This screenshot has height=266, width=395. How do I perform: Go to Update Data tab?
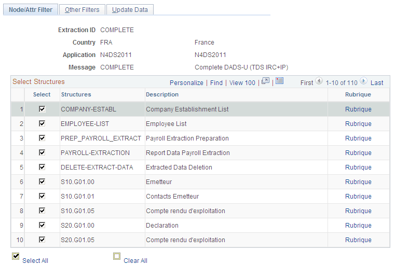130,9
